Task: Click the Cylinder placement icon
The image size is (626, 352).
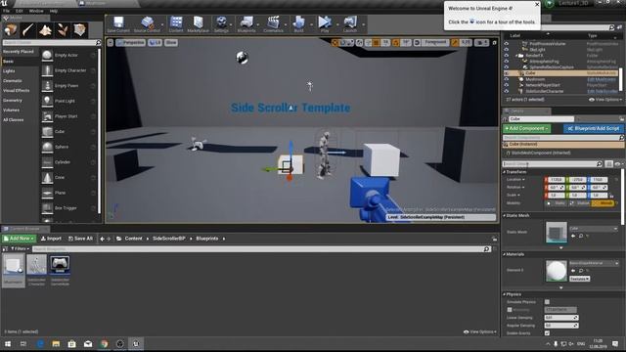Action: [x=47, y=162]
